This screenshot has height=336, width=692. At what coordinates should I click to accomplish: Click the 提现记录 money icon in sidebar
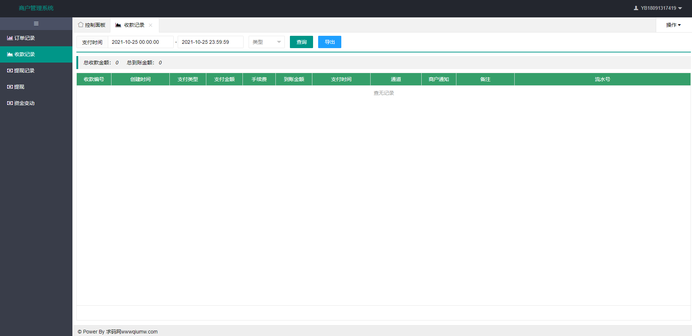pos(10,71)
